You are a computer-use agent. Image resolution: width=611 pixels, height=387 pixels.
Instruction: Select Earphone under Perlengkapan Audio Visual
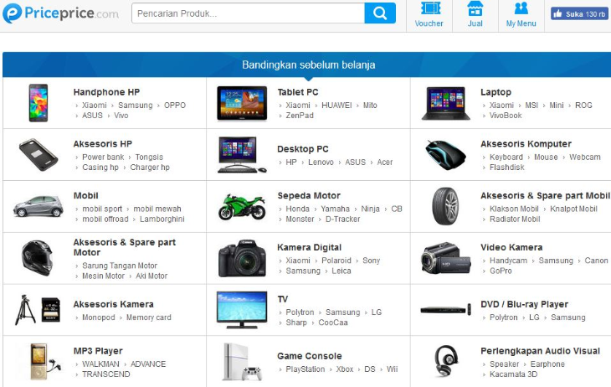(x=547, y=364)
